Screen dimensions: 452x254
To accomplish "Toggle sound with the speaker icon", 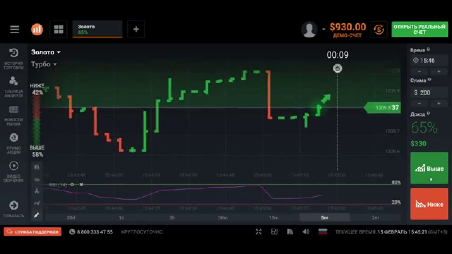I will tap(306, 232).
